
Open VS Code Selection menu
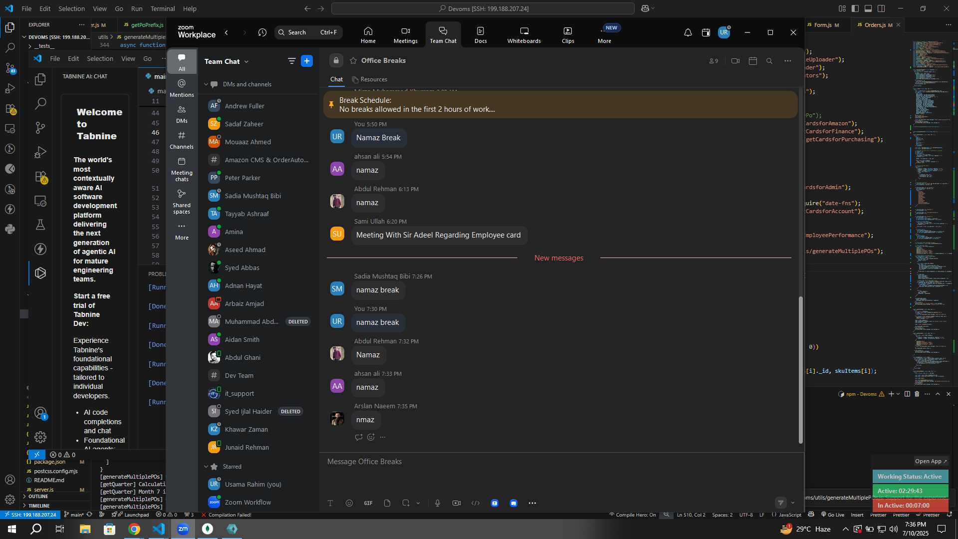tap(71, 8)
